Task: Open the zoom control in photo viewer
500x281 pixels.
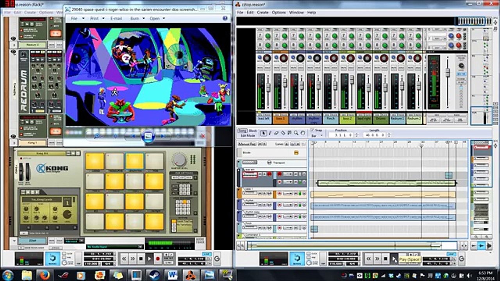Action: point(97,136)
